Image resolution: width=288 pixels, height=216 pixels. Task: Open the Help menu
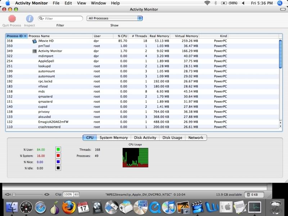click(115, 3)
